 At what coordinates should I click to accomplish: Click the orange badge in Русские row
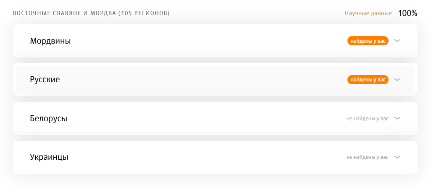point(368,79)
